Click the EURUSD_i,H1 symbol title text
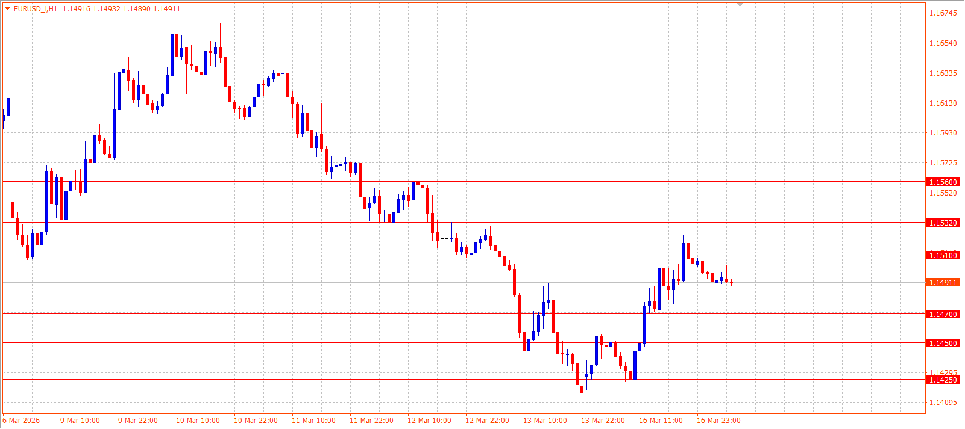The height and width of the screenshot is (429, 965). [36, 9]
